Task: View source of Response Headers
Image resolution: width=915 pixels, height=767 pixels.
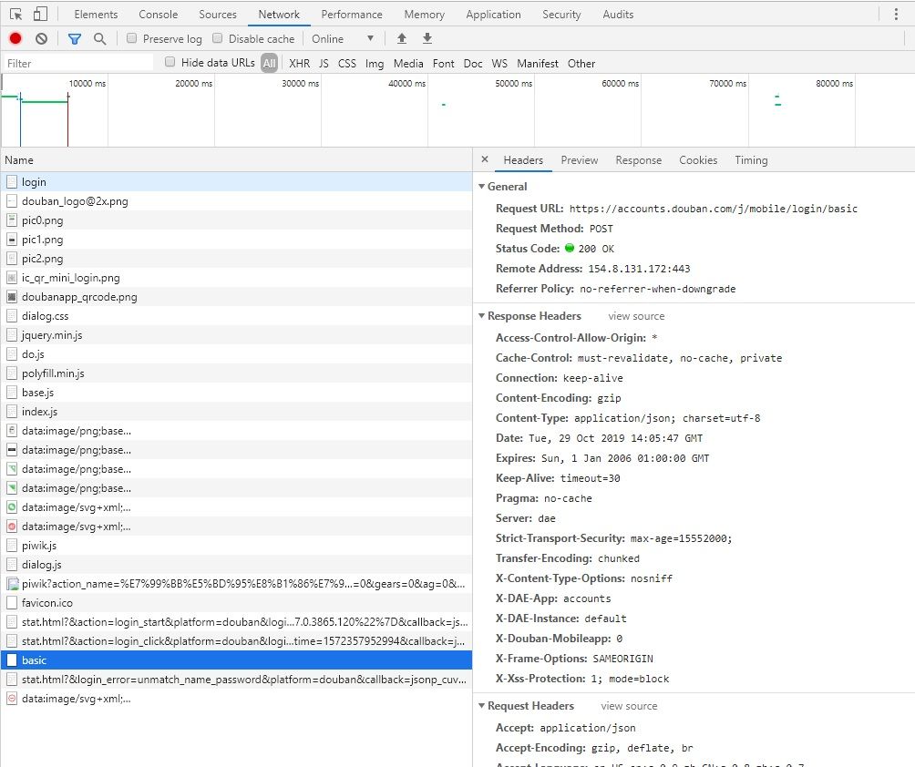Action: pos(636,316)
